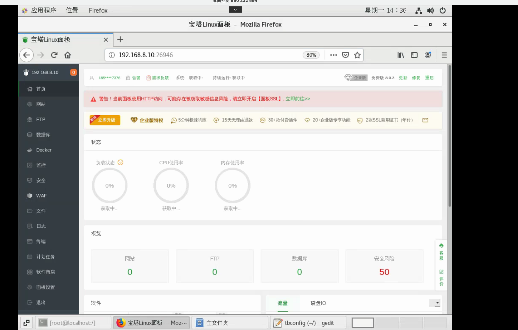Open the 计划任务 cron sidebar item
This screenshot has height=330, width=518.
pyautogui.click(x=49, y=257)
